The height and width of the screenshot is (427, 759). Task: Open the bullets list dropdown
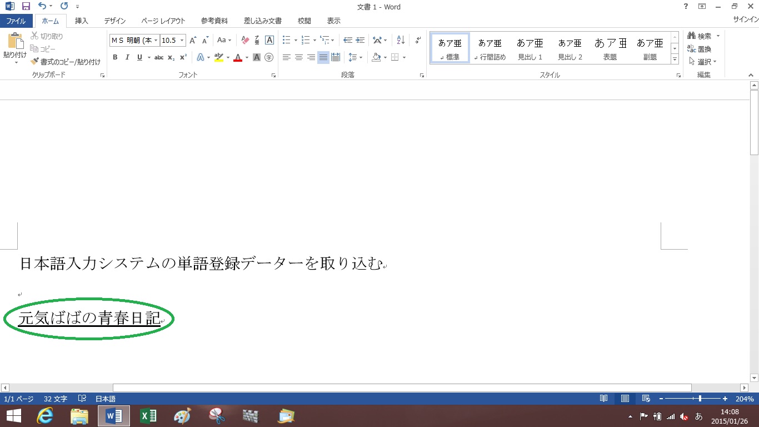[296, 40]
